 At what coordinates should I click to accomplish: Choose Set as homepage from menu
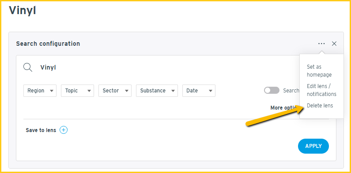pyautogui.click(x=319, y=71)
